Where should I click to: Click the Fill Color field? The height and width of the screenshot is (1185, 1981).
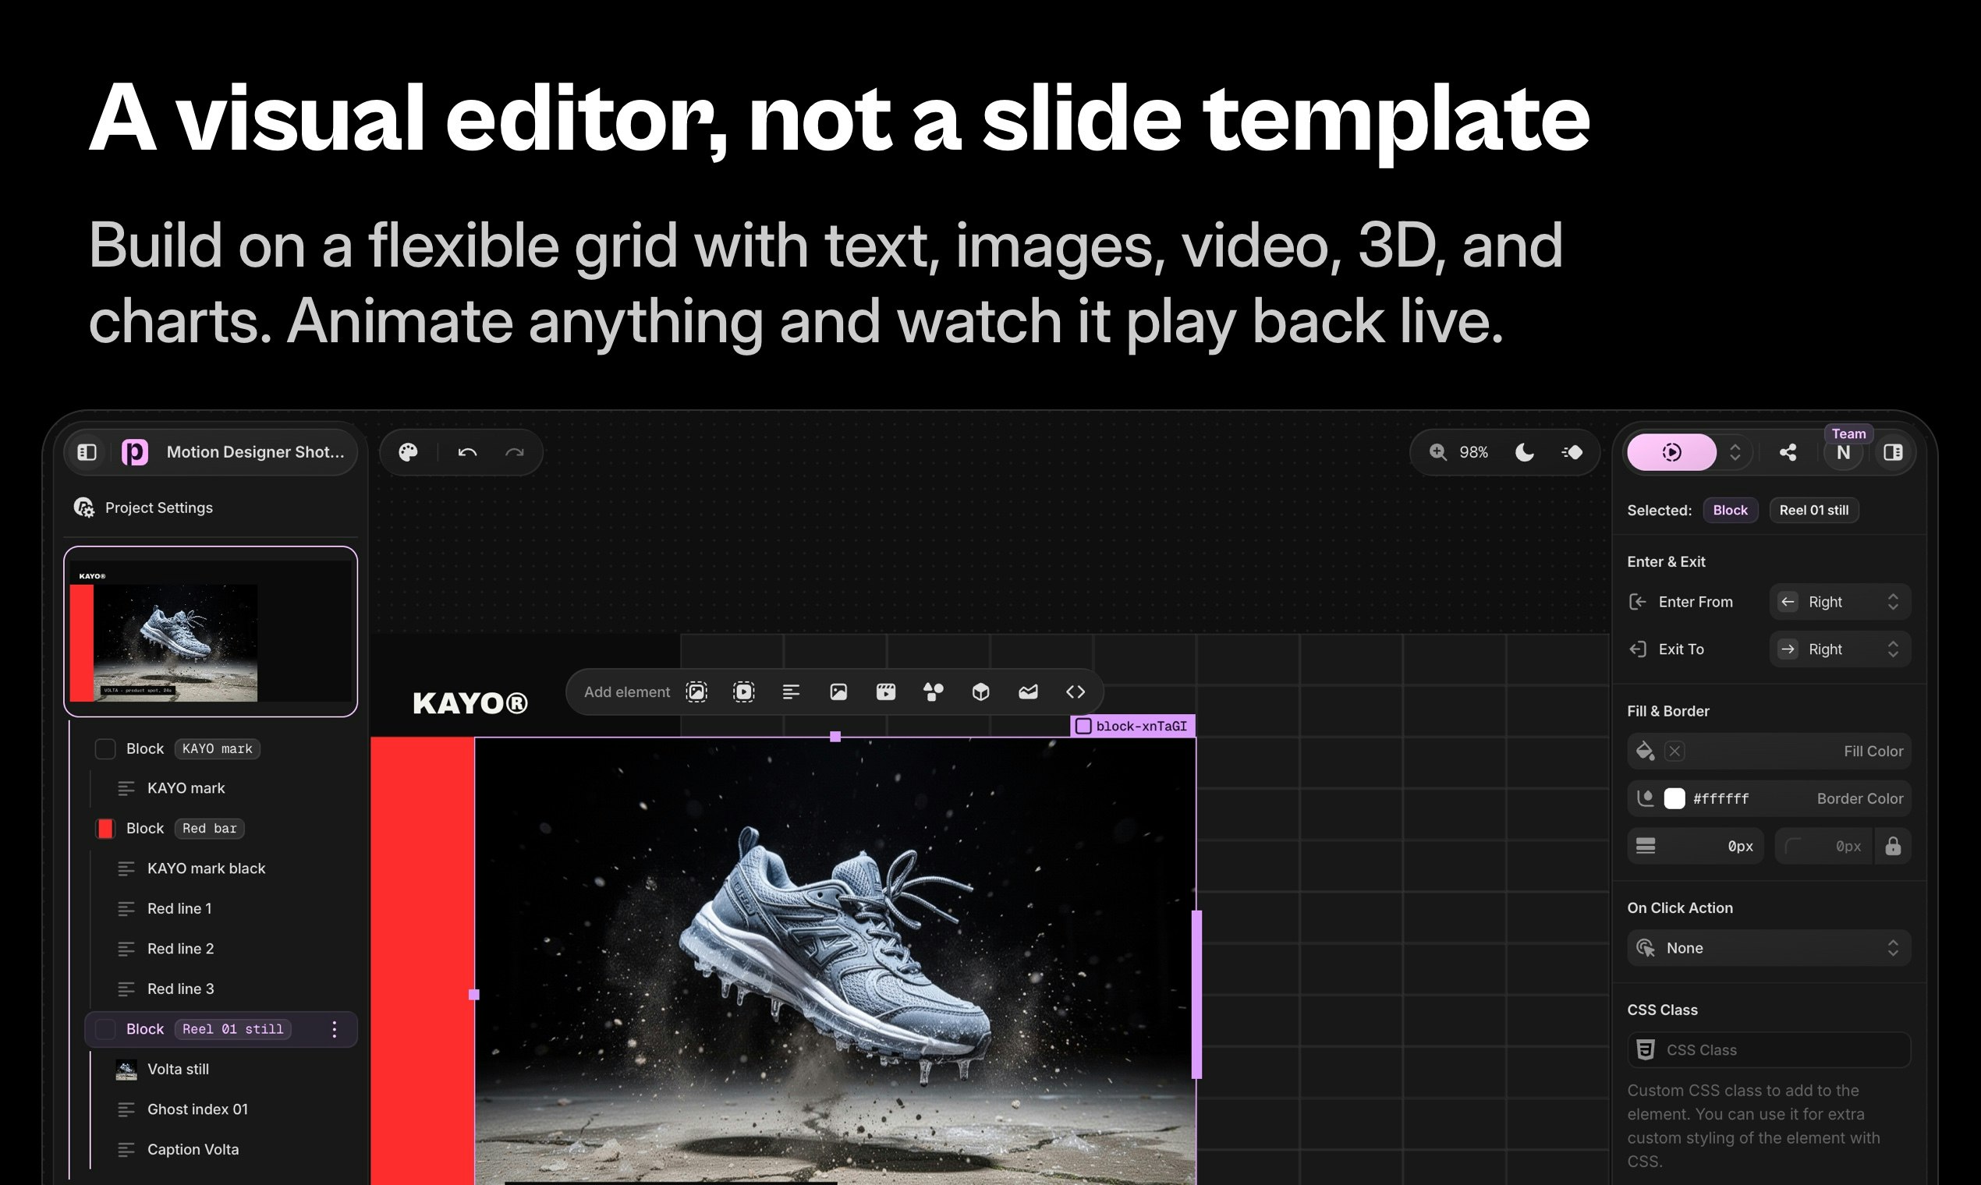pos(1769,751)
